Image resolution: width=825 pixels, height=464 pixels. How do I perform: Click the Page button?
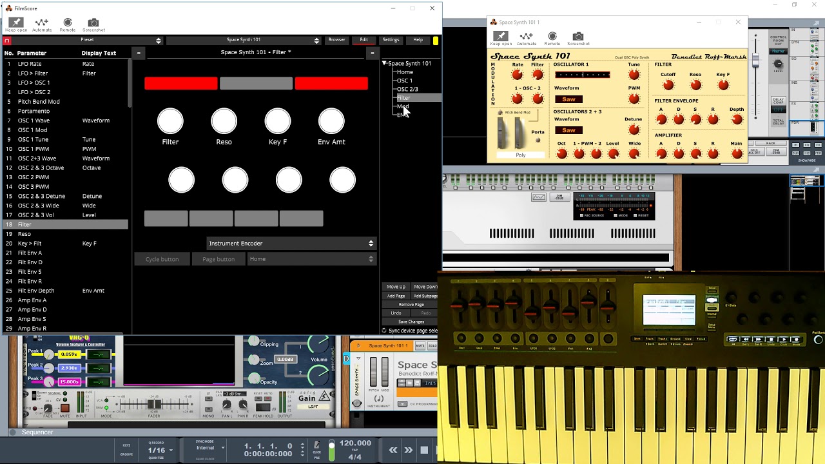[218, 259]
